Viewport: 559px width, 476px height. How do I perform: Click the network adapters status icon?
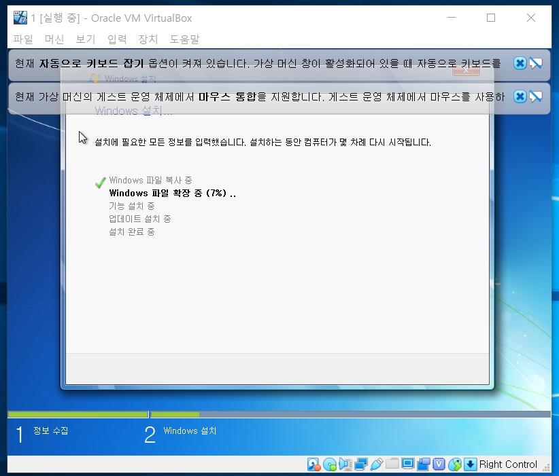pyautogui.click(x=361, y=464)
